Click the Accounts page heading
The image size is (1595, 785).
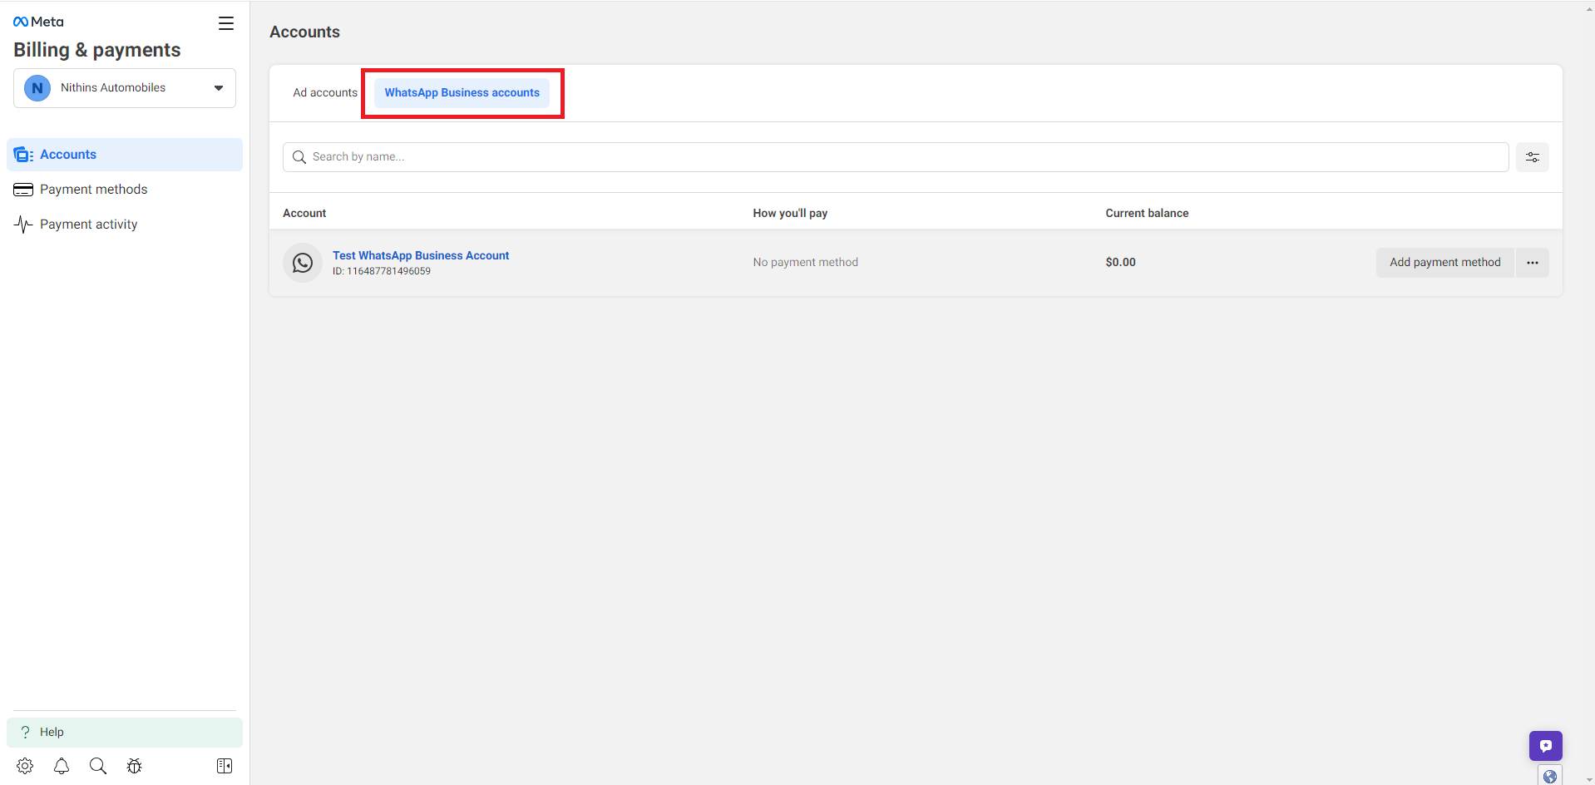pos(304,32)
